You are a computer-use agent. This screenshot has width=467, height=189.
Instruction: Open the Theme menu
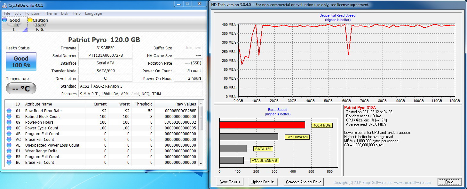click(51, 13)
